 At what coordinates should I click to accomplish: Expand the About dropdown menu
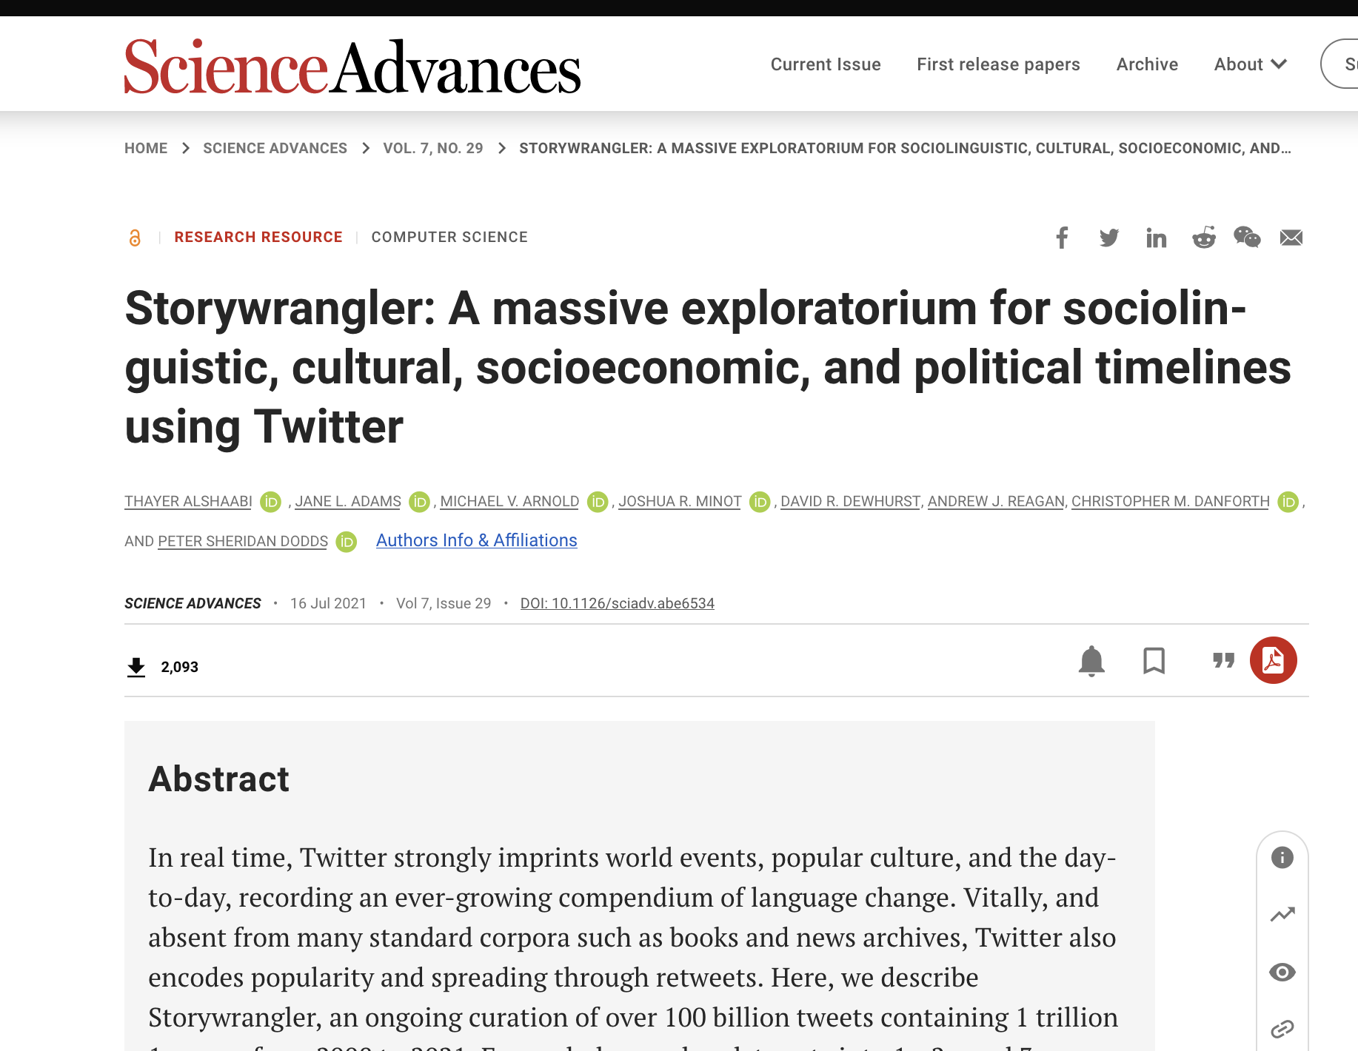[1250, 64]
